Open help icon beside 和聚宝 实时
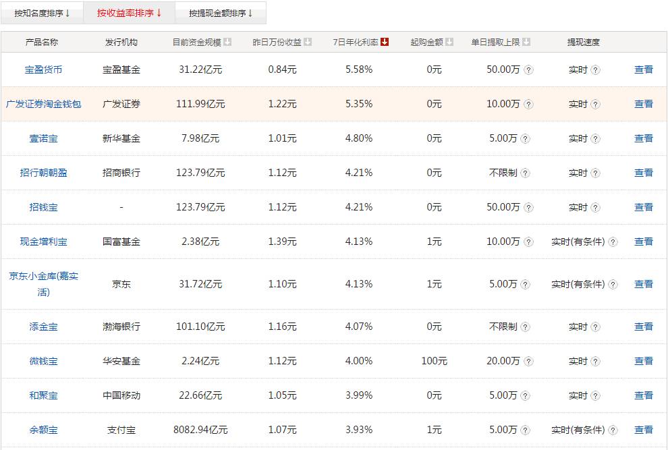668x450 pixels. [x=596, y=396]
